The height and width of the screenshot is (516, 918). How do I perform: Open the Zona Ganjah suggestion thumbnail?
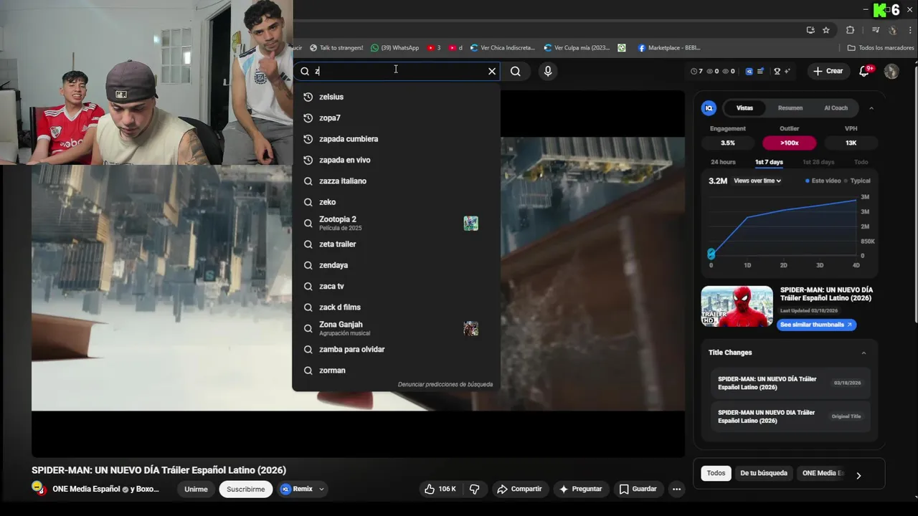click(470, 329)
